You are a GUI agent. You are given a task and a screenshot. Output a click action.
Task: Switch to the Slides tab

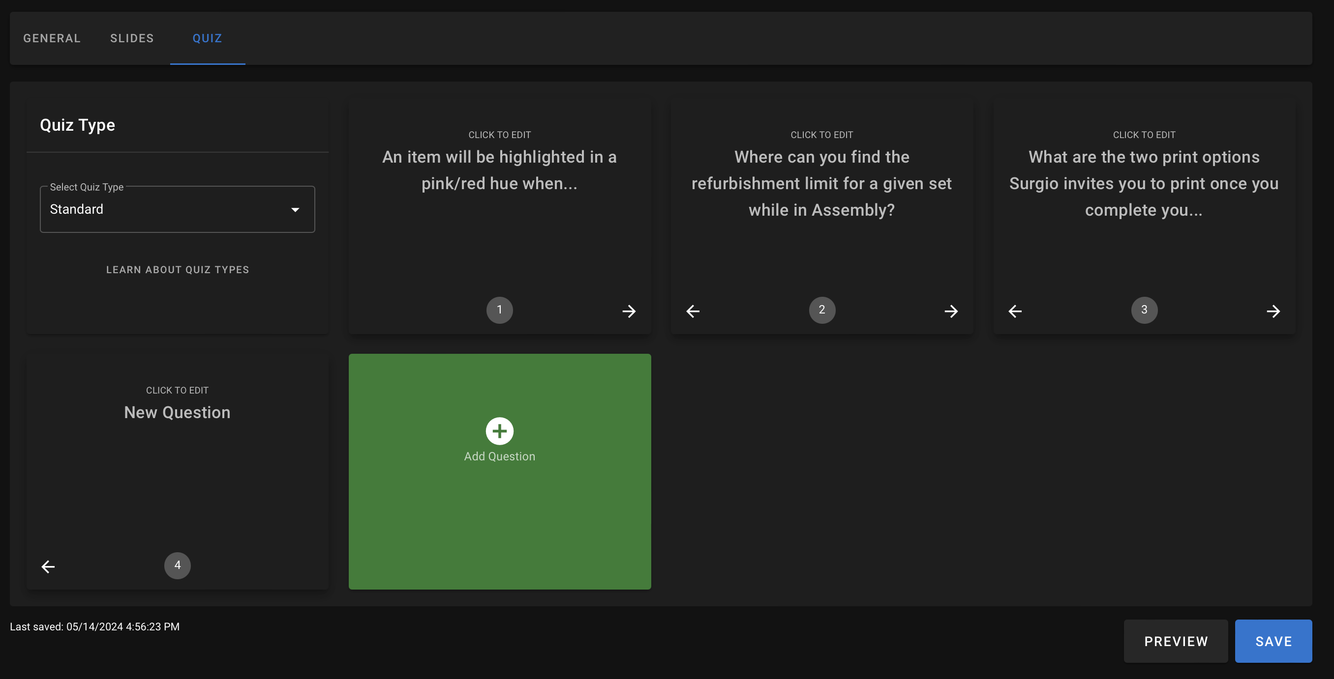click(x=131, y=38)
